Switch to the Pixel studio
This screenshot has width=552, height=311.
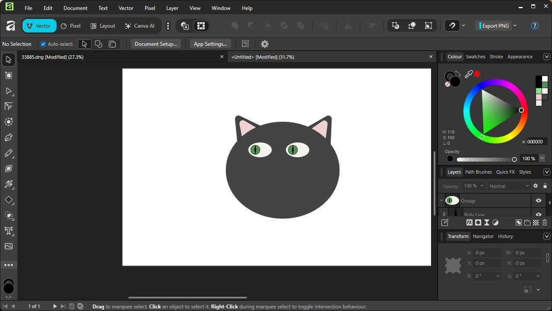point(71,26)
